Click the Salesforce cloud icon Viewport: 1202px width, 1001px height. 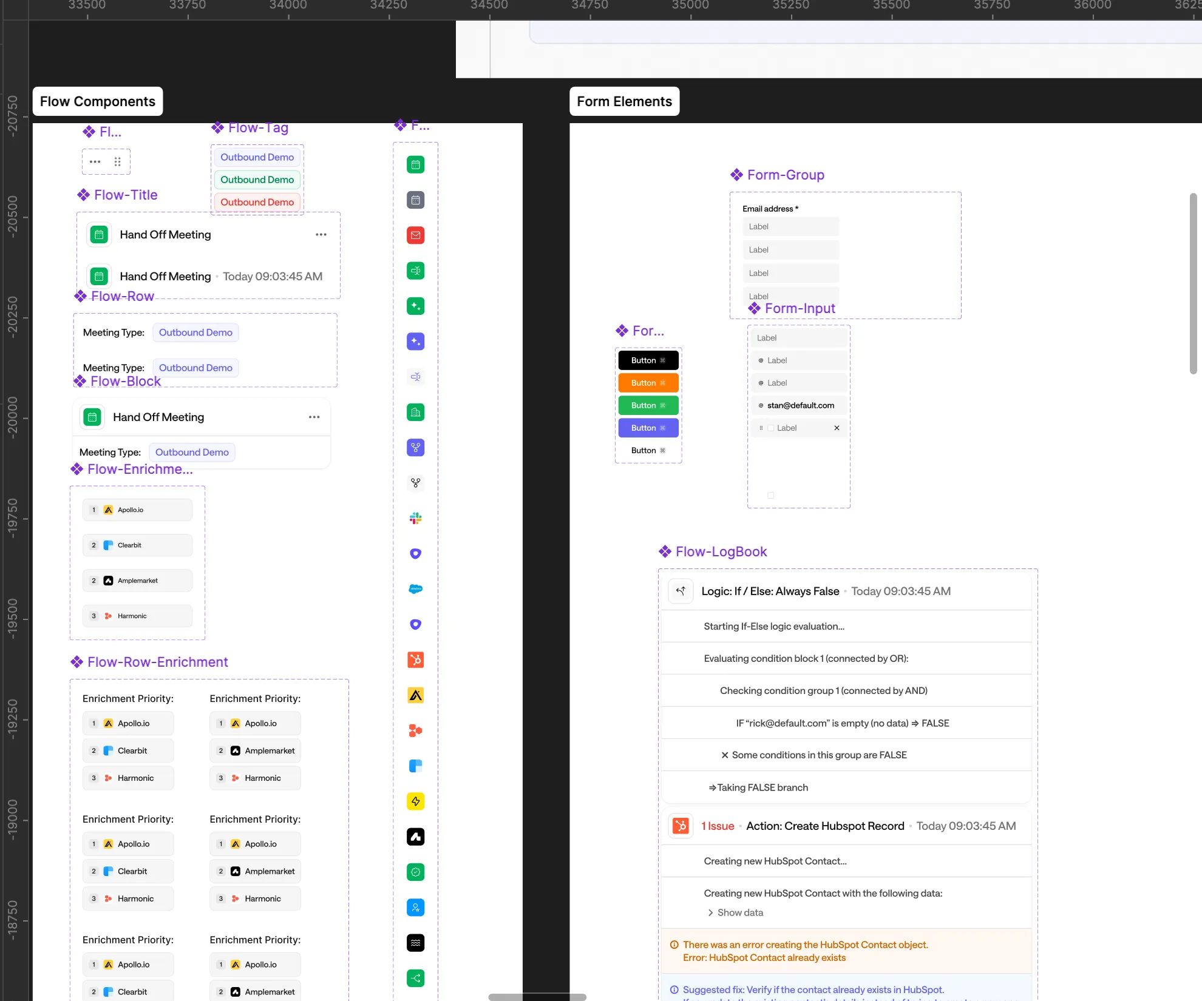coord(415,589)
